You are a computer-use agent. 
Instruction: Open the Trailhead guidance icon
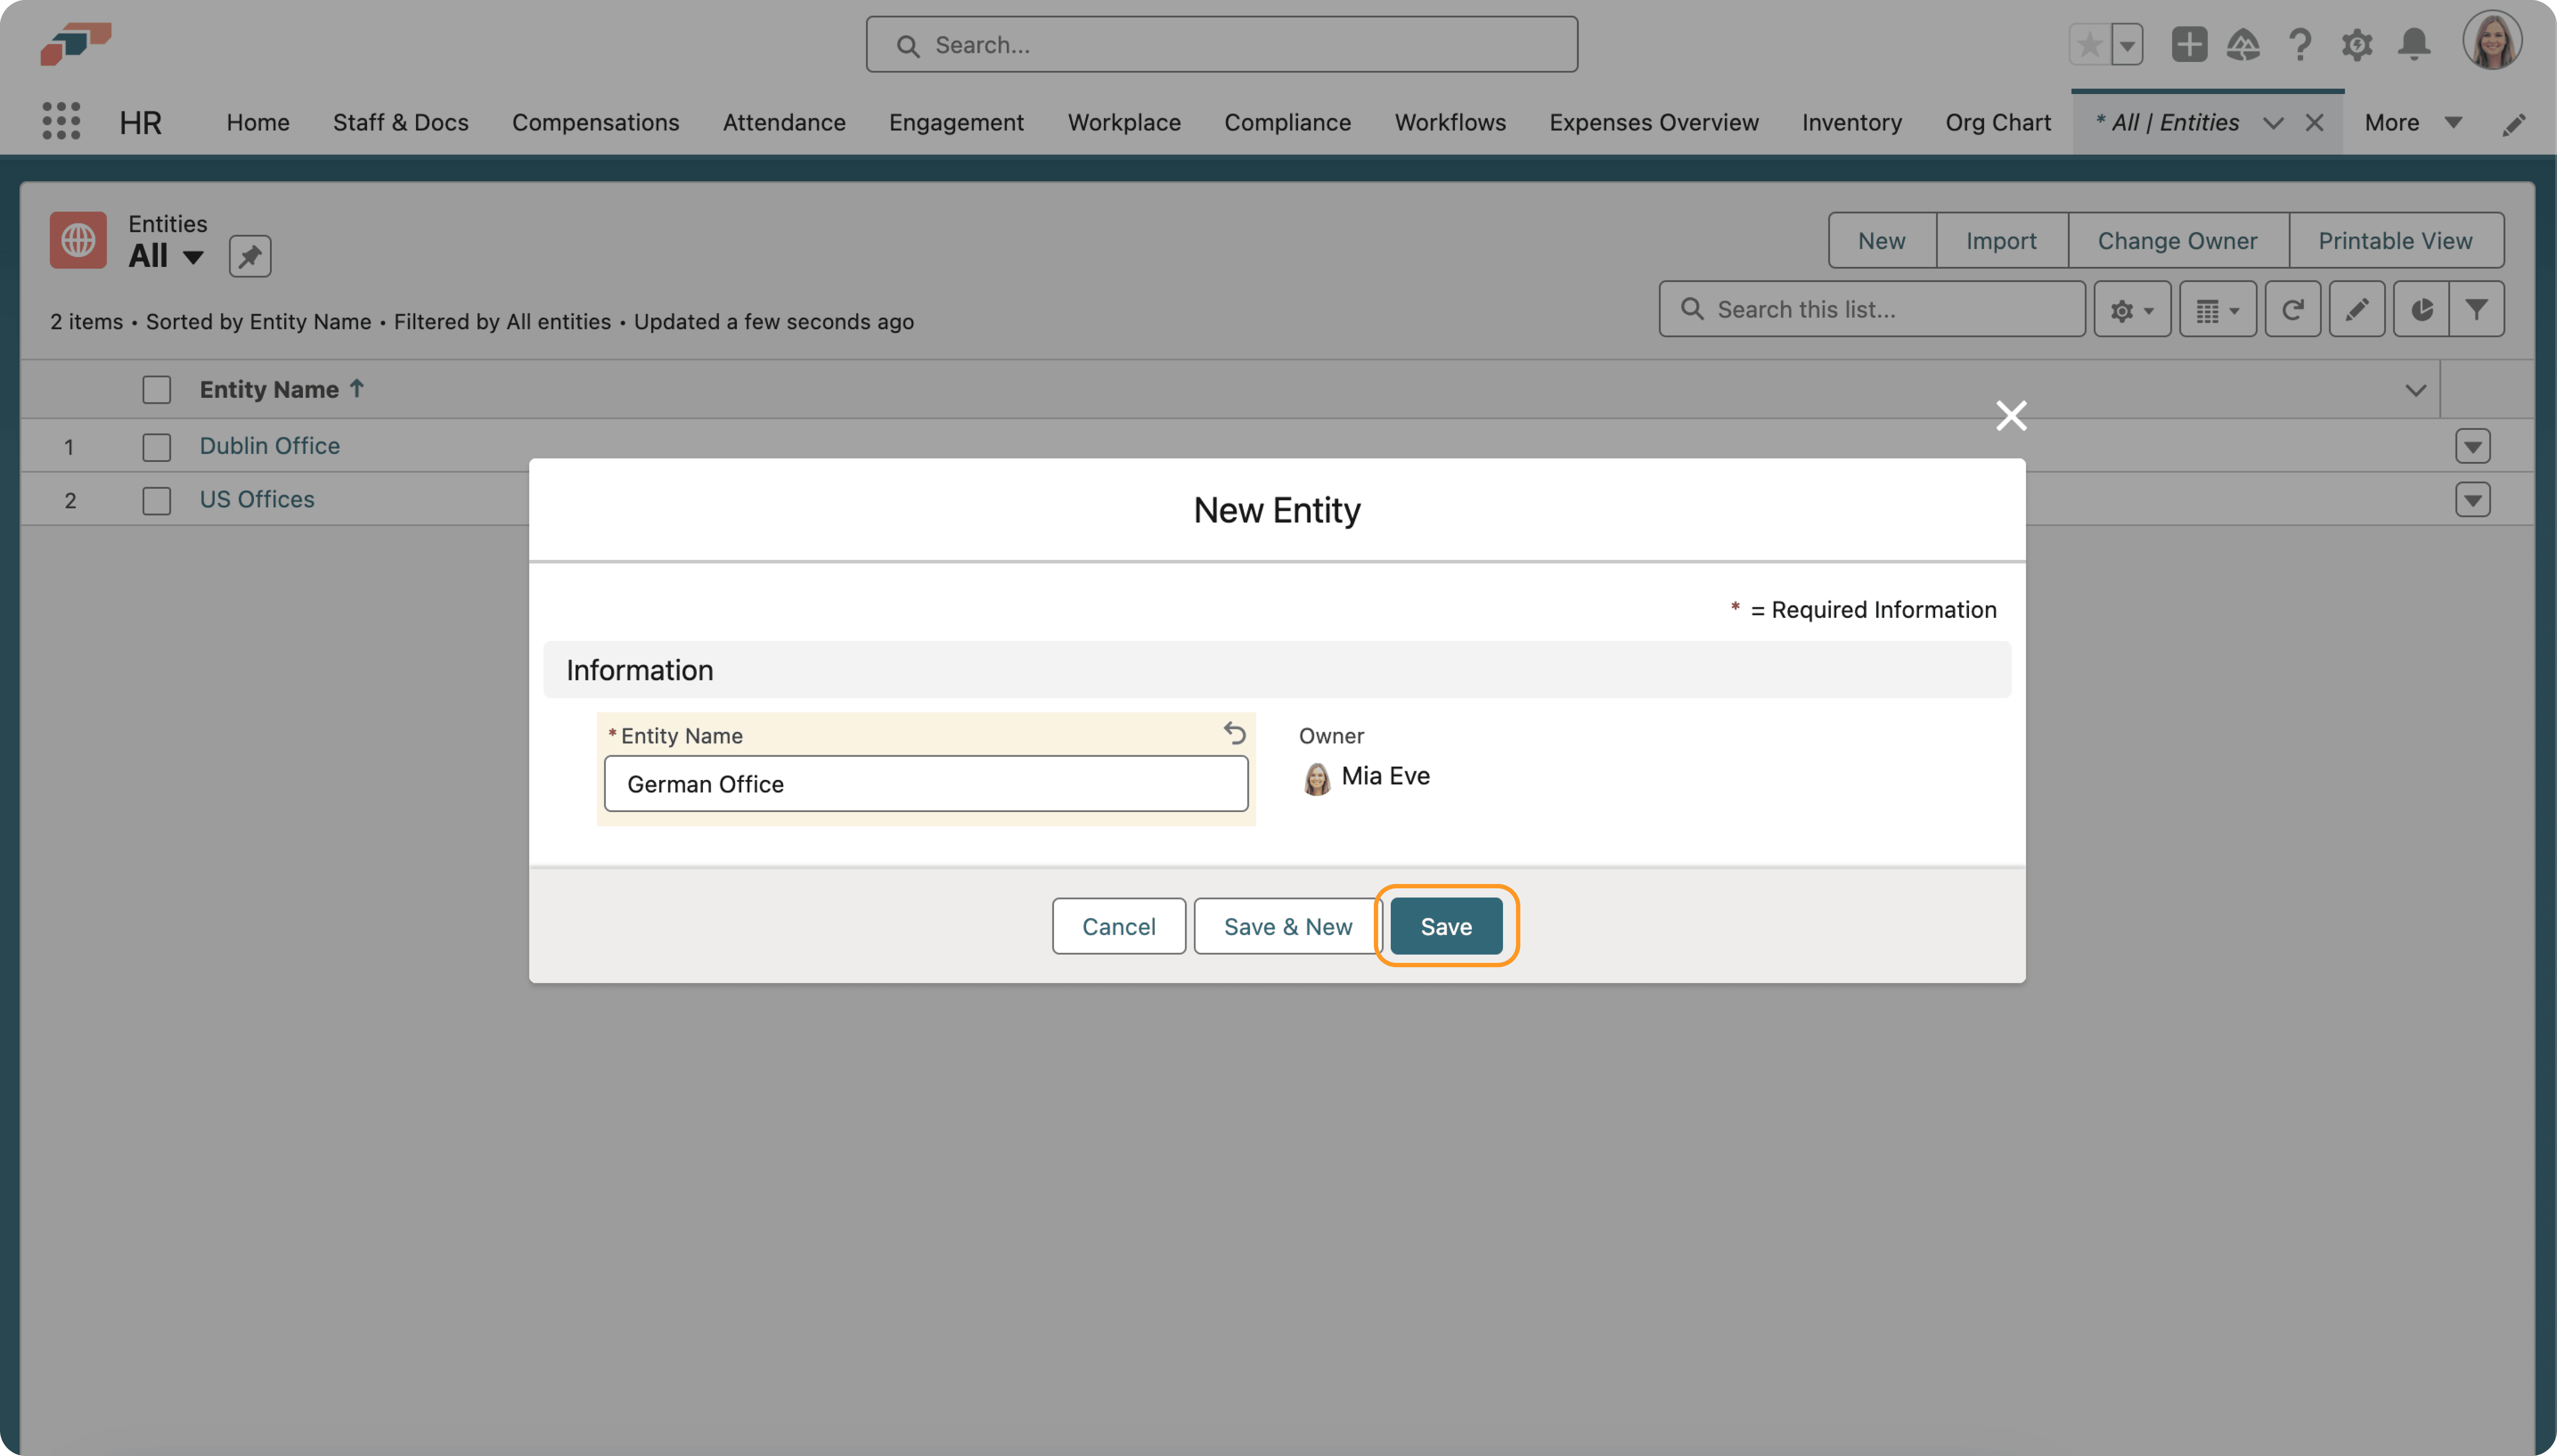(2243, 44)
